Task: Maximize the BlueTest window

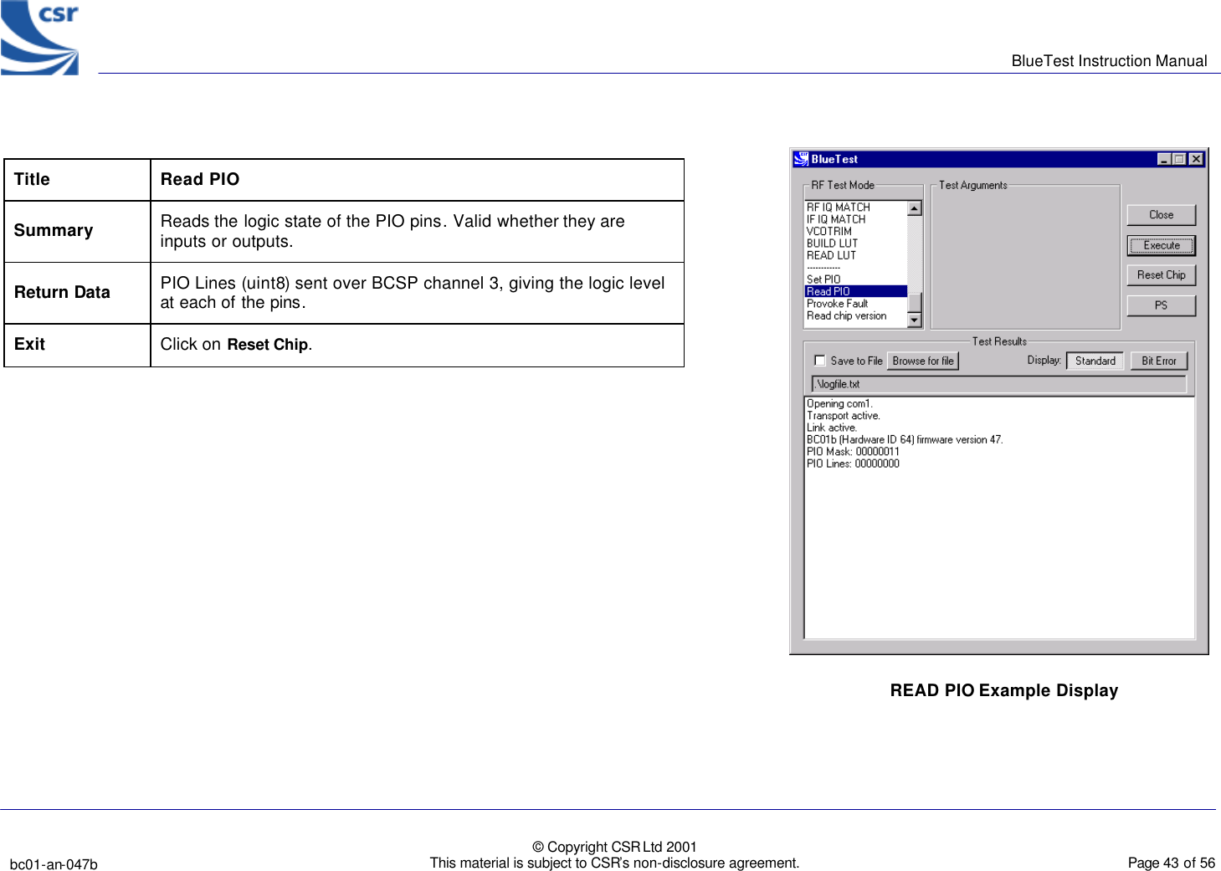Action: (x=1179, y=159)
